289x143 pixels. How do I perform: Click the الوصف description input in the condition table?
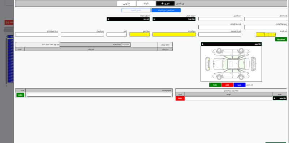point(229,98)
